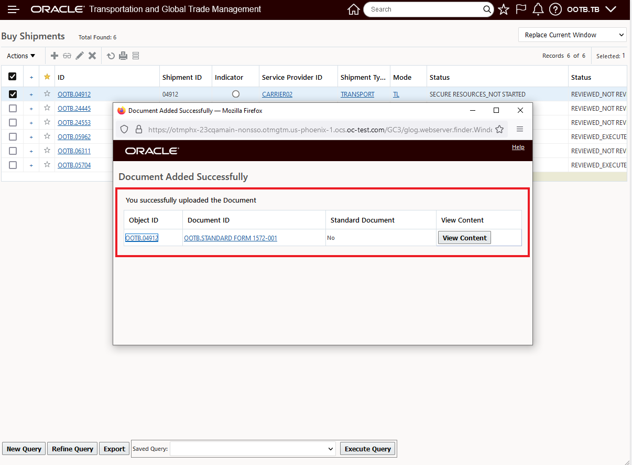Open Object ID OOTB.04912 link in popup

pos(141,238)
